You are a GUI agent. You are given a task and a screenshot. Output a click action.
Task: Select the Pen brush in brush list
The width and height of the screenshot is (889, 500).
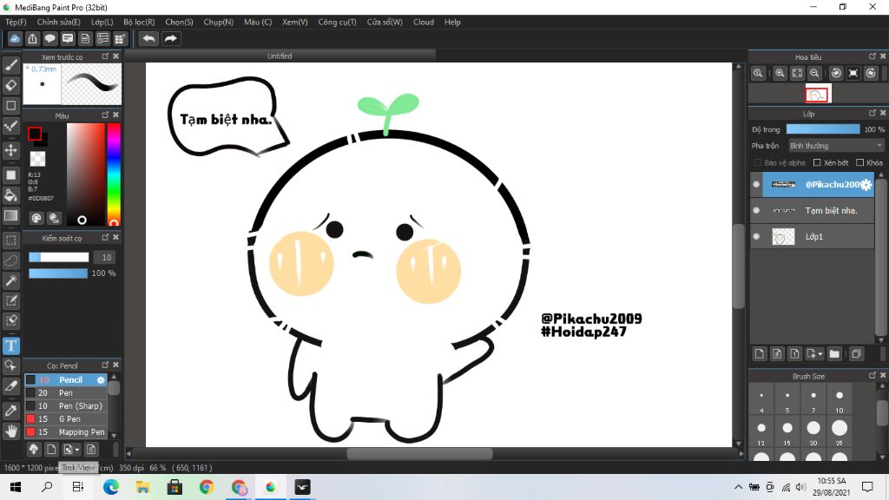[x=66, y=393]
